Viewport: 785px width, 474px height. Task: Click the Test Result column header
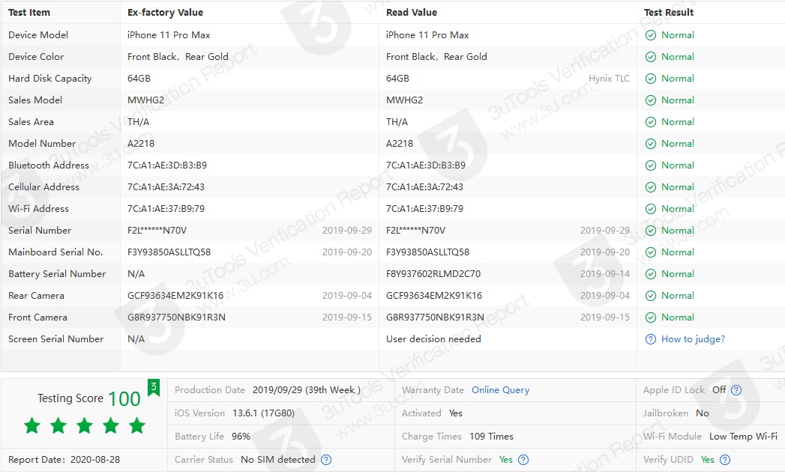(668, 13)
